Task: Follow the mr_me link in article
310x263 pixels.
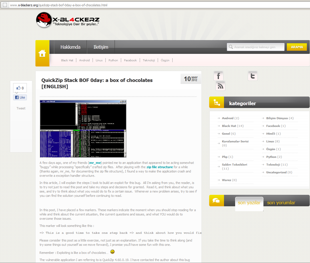Action: point(95,163)
